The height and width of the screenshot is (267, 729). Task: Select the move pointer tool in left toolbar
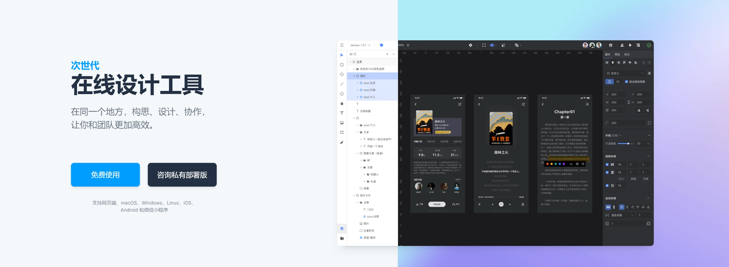pyautogui.click(x=342, y=55)
